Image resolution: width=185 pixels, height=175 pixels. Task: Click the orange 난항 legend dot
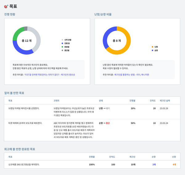[152, 47]
